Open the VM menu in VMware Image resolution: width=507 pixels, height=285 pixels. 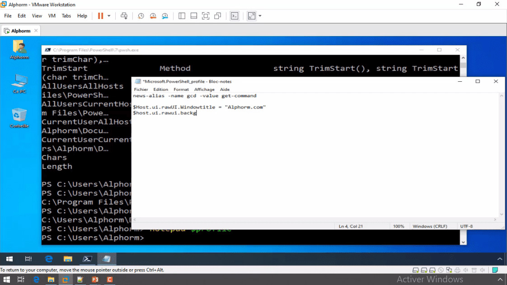coord(52,16)
